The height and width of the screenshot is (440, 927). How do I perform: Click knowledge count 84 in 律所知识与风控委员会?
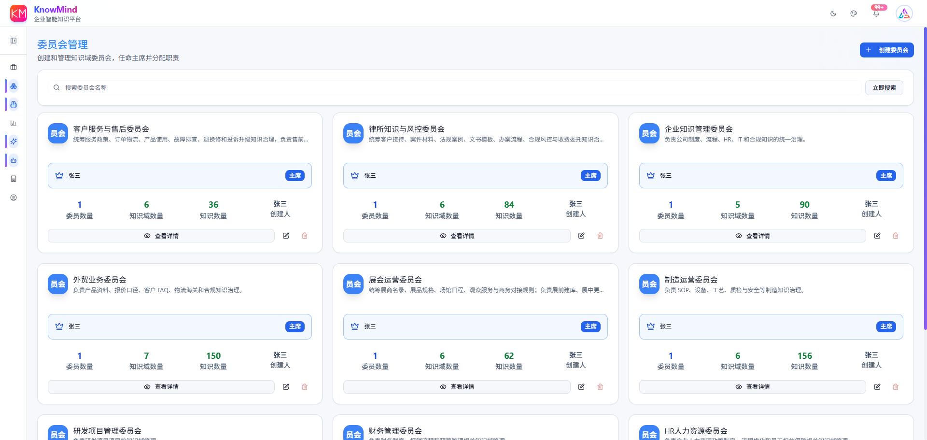point(509,205)
